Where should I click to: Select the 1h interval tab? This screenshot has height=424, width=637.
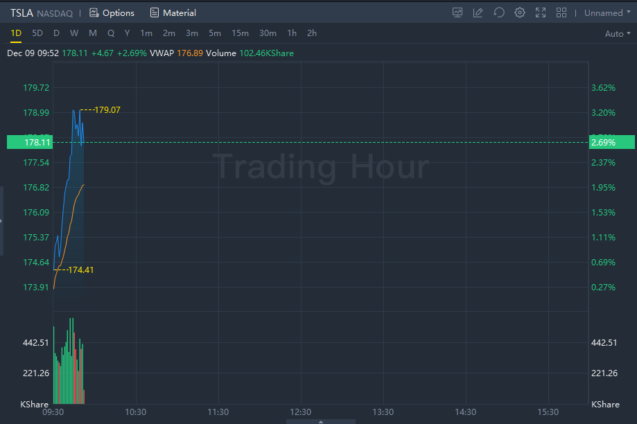click(292, 33)
